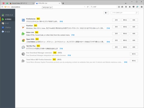Disable the Make Link extension

point(125,34)
